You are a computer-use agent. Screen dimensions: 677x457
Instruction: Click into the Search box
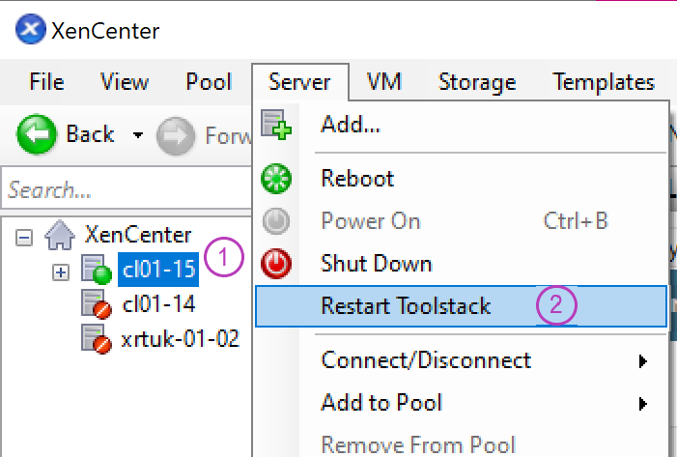[126, 190]
